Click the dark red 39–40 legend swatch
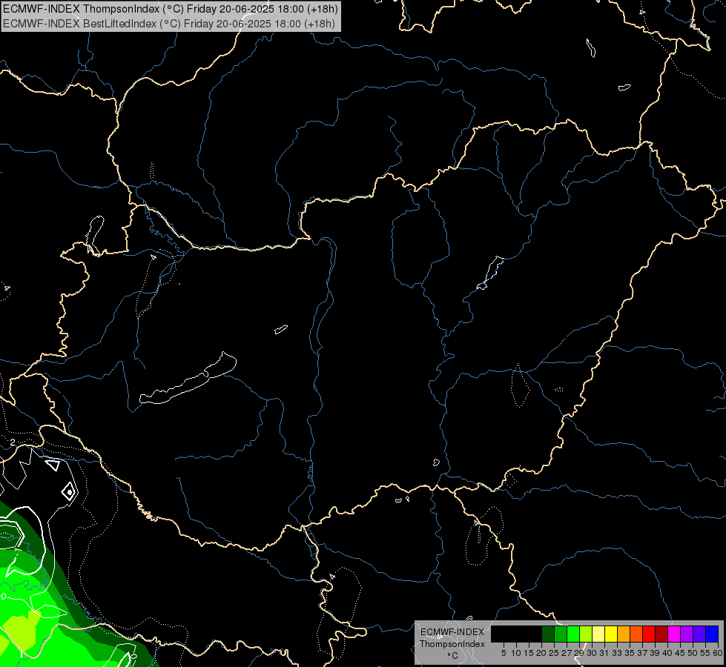The height and width of the screenshot is (667, 726). coord(661,634)
